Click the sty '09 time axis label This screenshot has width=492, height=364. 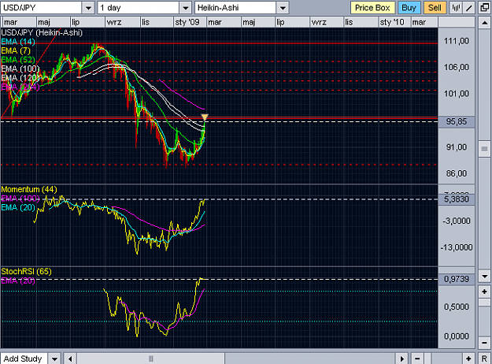pyautogui.click(x=187, y=22)
